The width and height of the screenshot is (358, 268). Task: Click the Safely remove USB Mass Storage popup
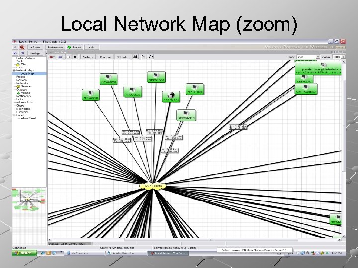tap(254, 250)
